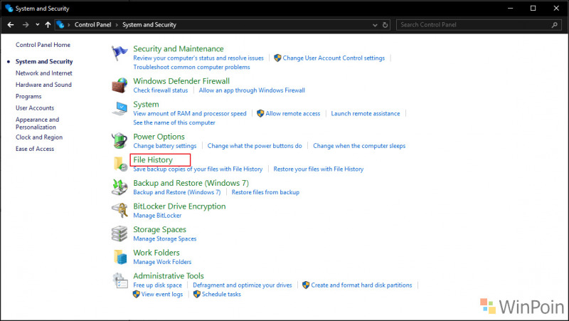Screen dimensions: 569x321
Task: Open Allow an app through Windows Firewall
Action: tap(252, 90)
